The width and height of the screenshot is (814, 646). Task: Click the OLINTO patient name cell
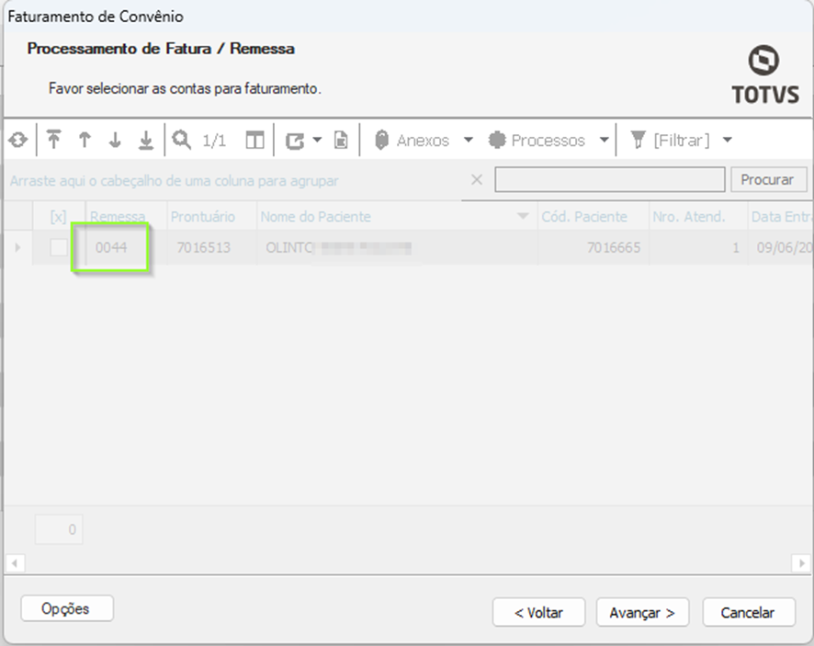397,247
